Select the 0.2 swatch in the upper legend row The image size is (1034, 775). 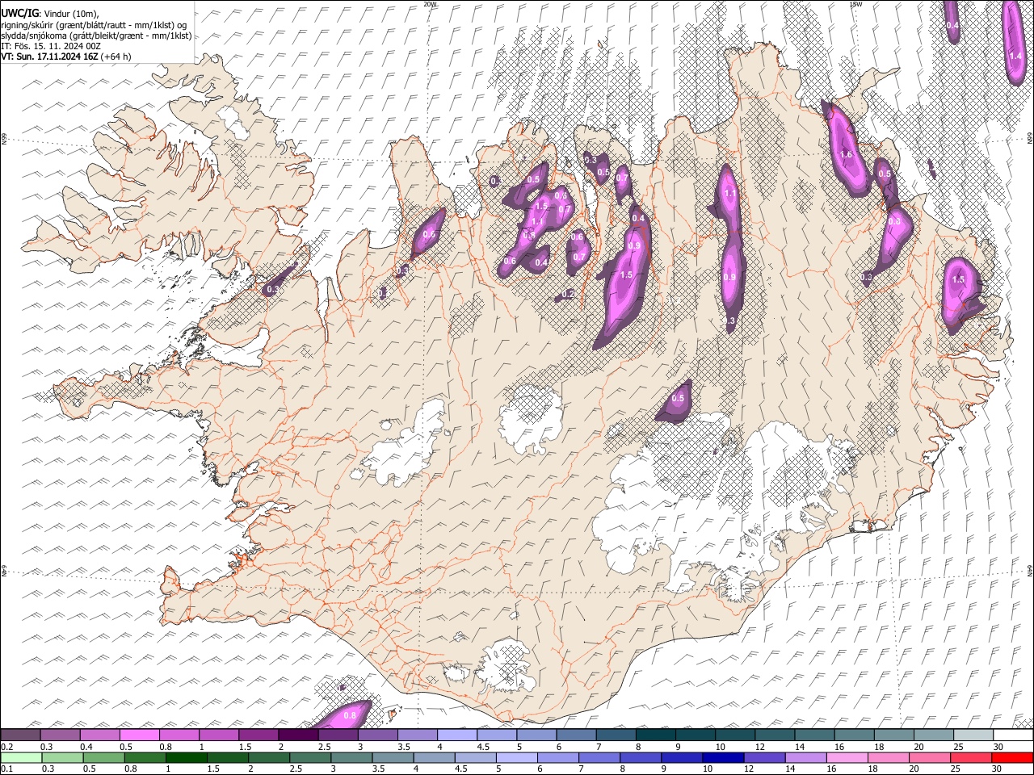[x=20, y=735]
